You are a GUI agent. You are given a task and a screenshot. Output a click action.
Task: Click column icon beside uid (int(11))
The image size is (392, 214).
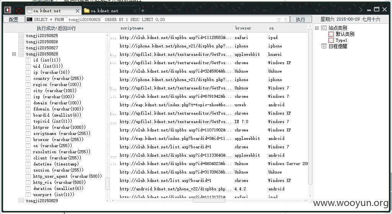(28, 66)
